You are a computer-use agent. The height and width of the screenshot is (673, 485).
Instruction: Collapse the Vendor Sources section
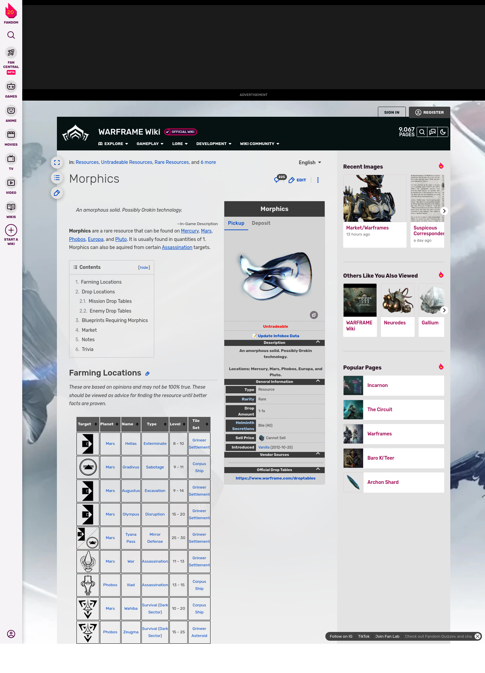tap(318, 454)
